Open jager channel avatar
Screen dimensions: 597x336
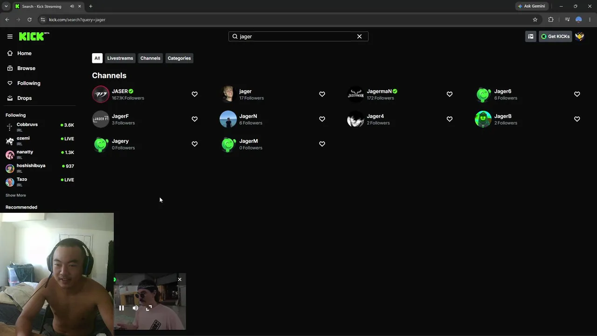[x=228, y=94]
